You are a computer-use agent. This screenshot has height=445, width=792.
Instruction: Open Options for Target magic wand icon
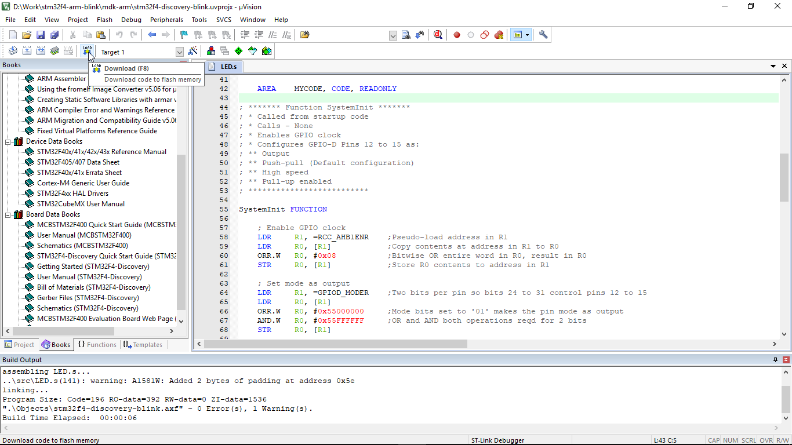pyautogui.click(x=192, y=51)
